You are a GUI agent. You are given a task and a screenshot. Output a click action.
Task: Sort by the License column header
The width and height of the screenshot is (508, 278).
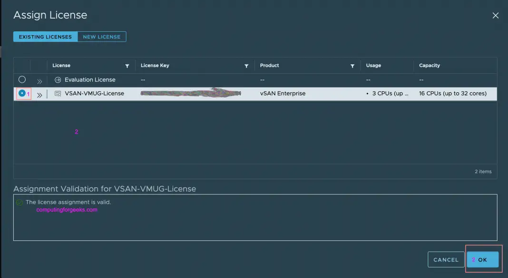pos(60,66)
